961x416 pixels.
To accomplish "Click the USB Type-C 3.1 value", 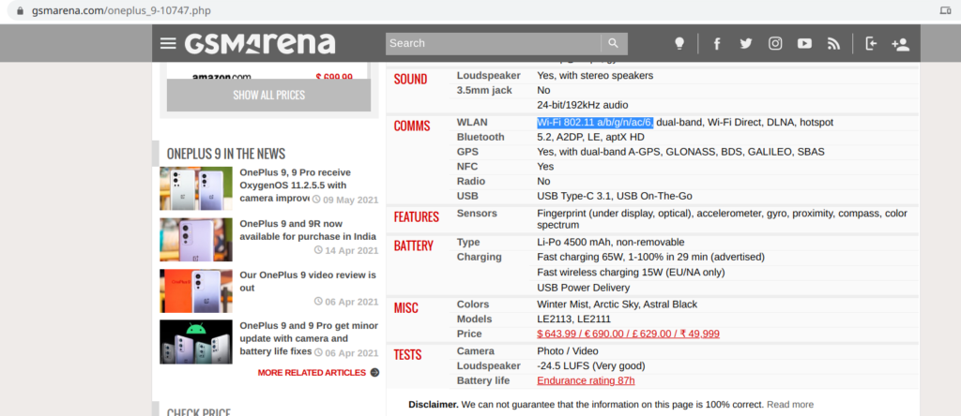I will (614, 196).
